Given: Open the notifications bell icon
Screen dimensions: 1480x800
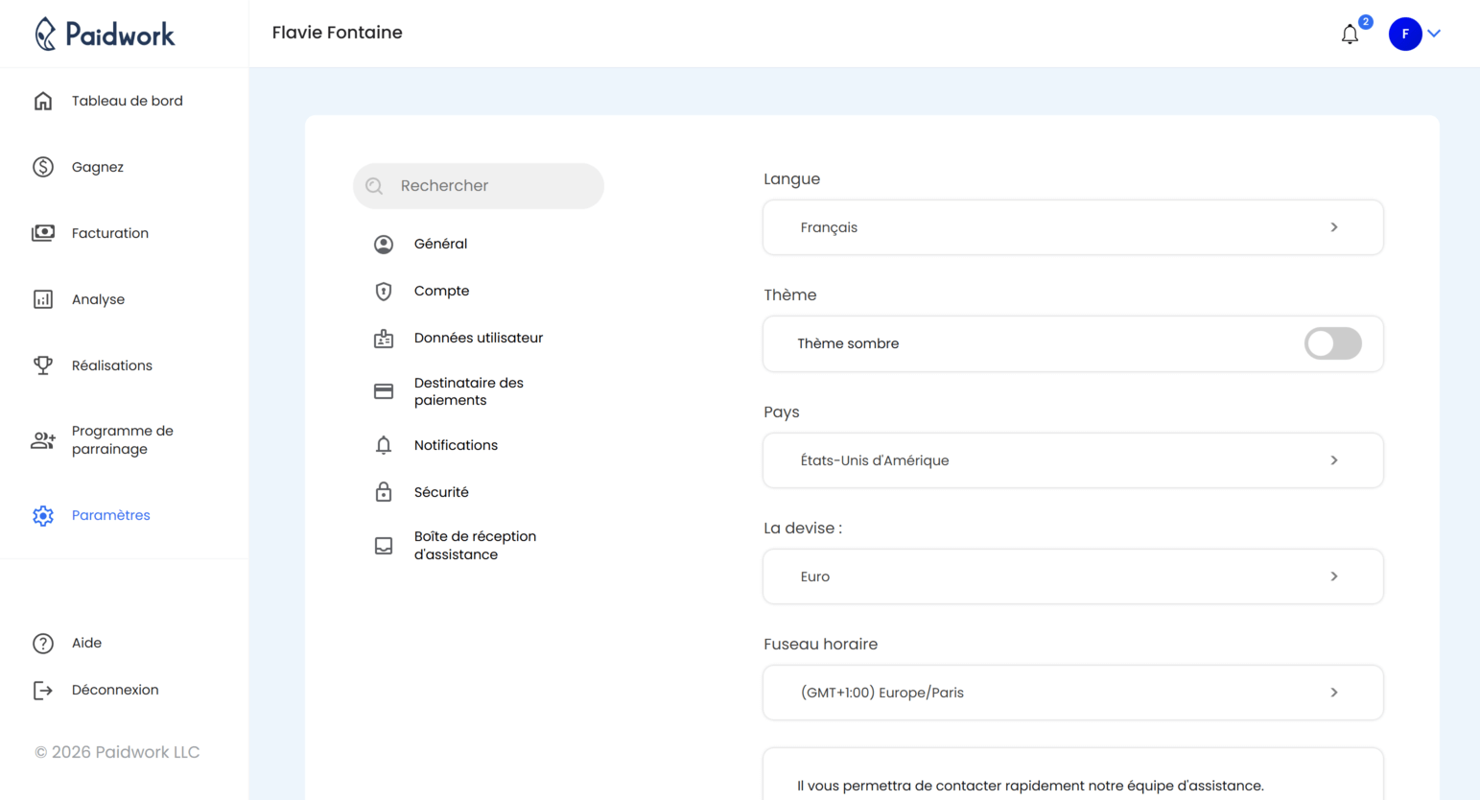Looking at the screenshot, I should [x=1350, y=34].
